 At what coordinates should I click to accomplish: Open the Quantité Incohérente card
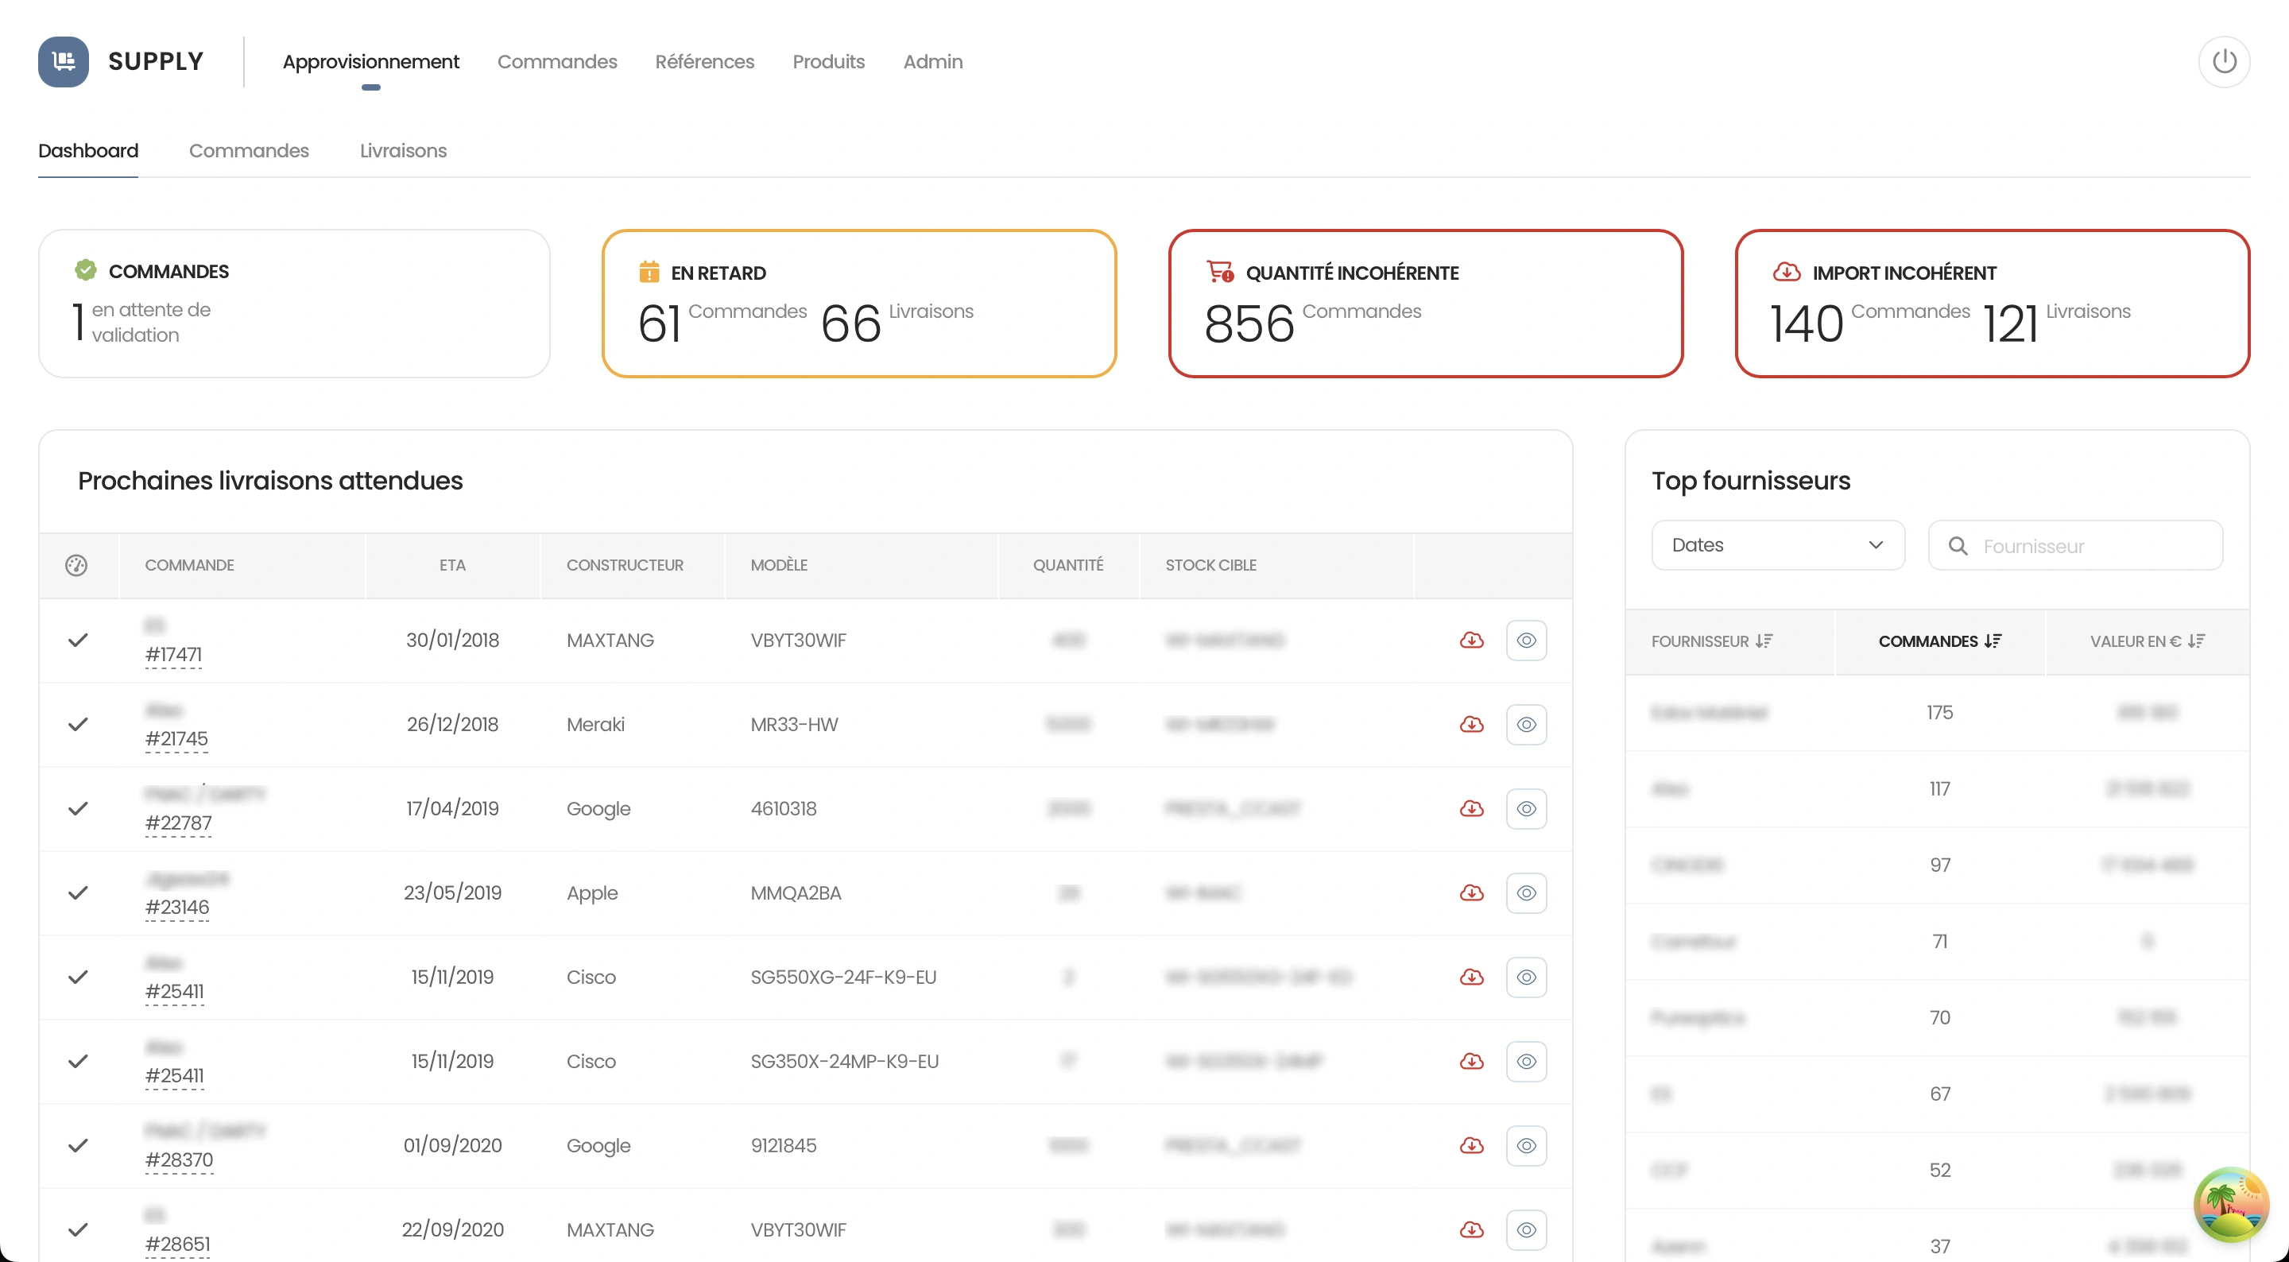[x=1425, y=303]
